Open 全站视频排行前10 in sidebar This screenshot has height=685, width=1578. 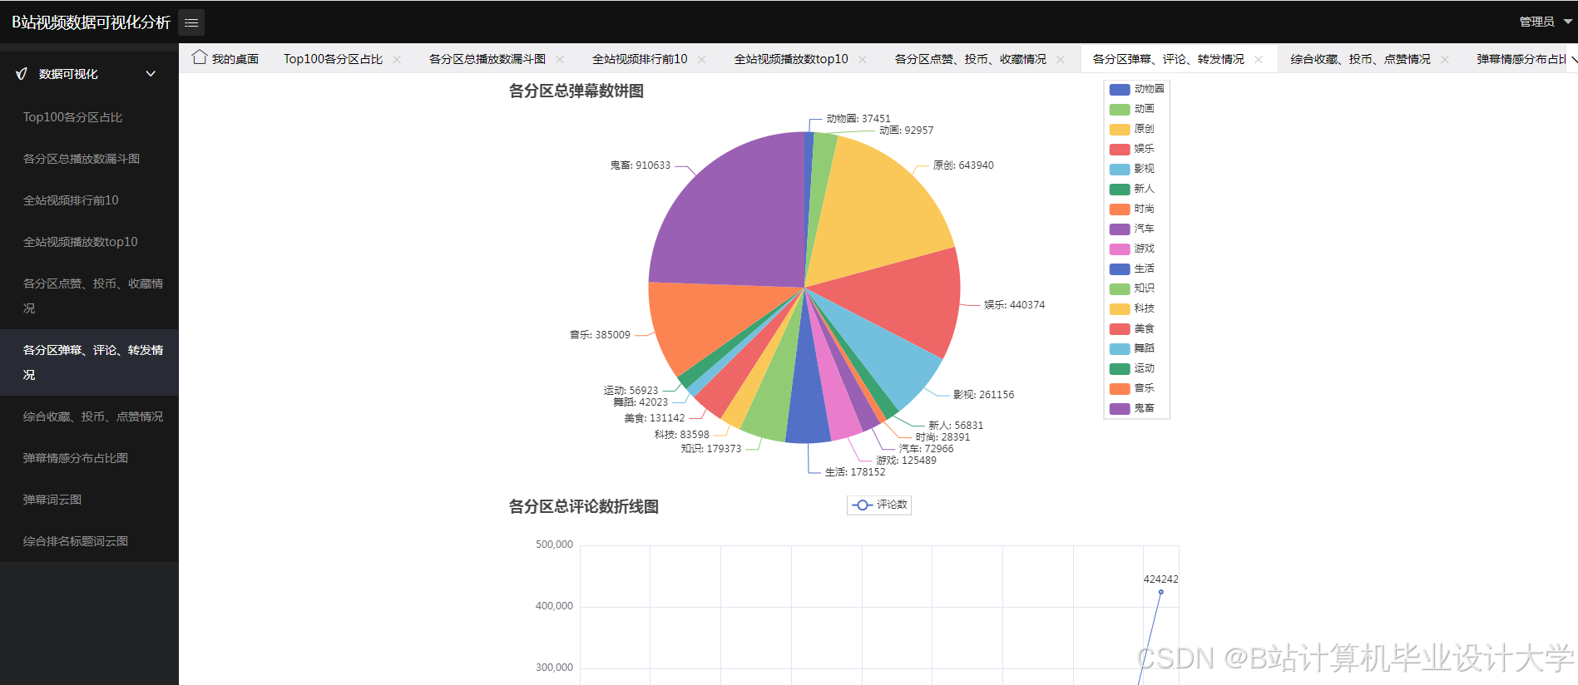pyautogui.click(x=89, y=200)
